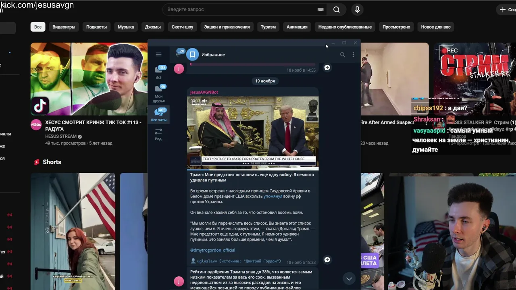
Task: Click the J avatar beside the Рейтинг post
Action: click(x=179, y=282)
